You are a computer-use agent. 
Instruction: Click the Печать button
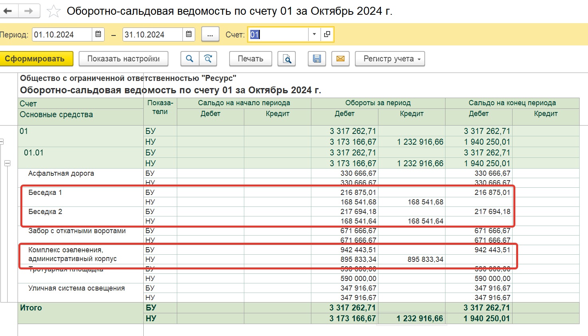pyautogui.click(x=250, y=59)
